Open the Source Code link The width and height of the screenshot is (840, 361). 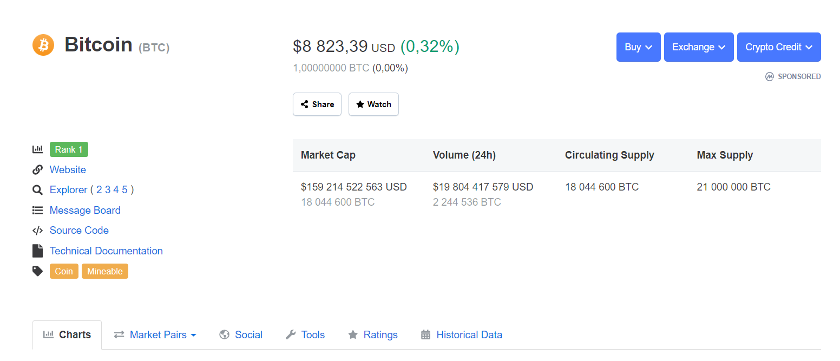coord(79,231)
